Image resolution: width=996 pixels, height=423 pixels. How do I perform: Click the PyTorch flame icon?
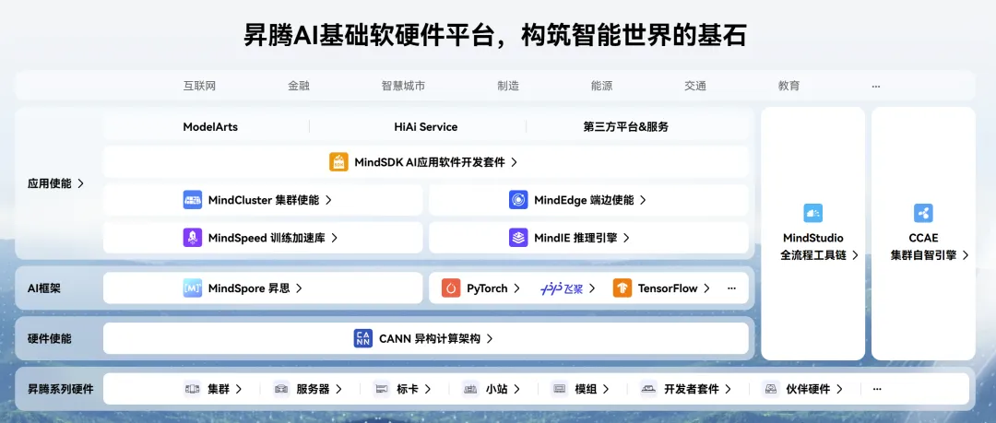click(451, 288)
